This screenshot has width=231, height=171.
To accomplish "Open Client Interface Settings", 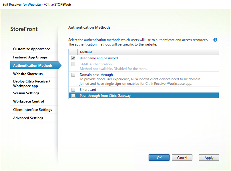I will pyautogui.click(x=32, y=110).
